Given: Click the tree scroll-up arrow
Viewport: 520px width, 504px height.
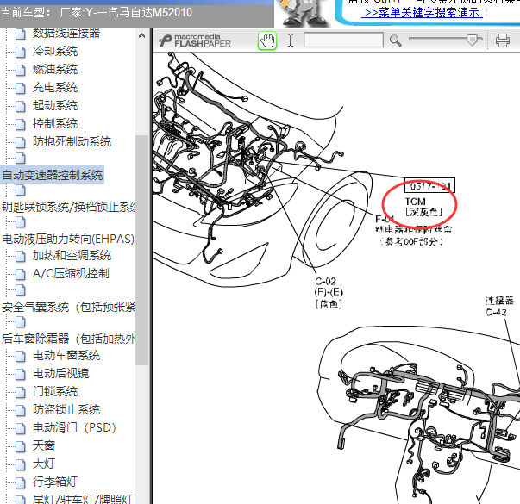Looking at the screenshot, I should (x=141, y=35).
